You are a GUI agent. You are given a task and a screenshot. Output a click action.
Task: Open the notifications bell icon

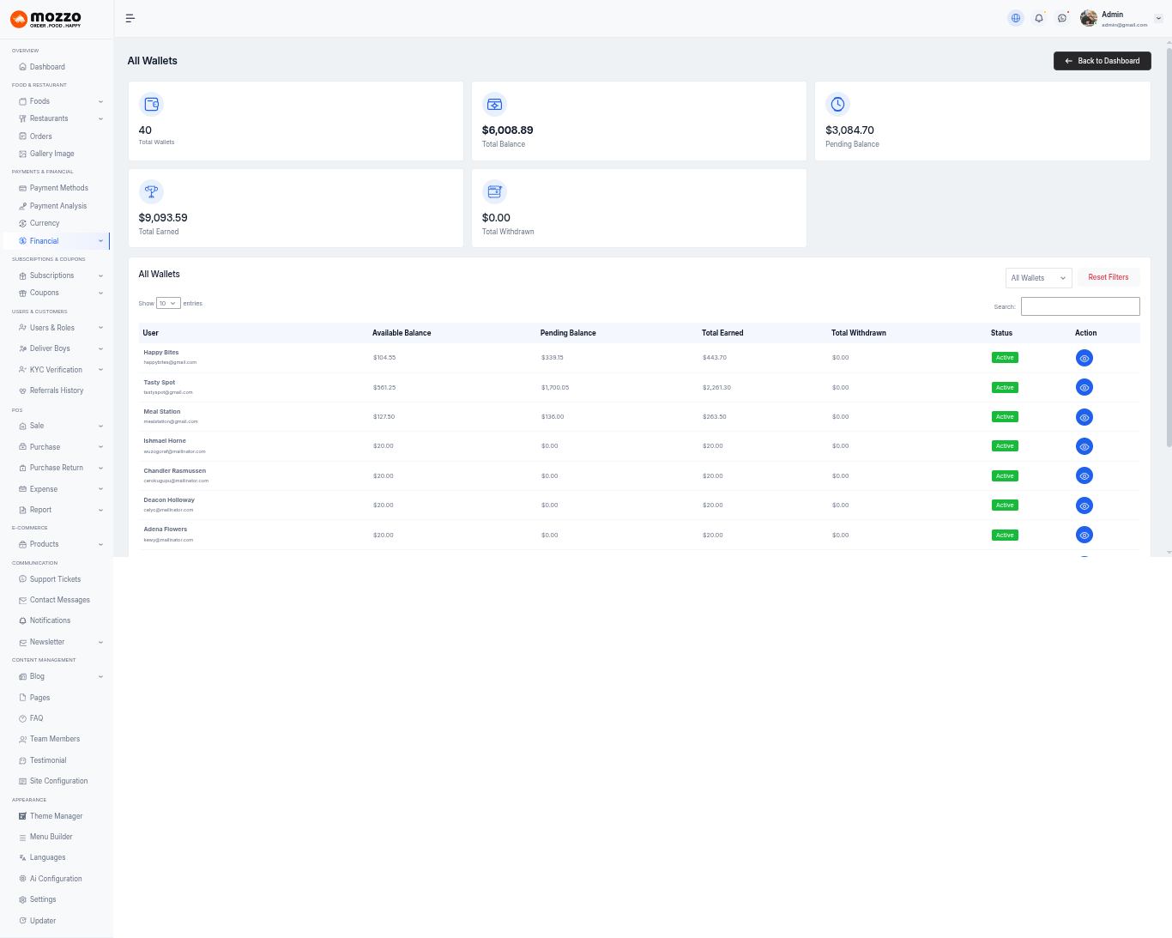(x=1039, y=18)
